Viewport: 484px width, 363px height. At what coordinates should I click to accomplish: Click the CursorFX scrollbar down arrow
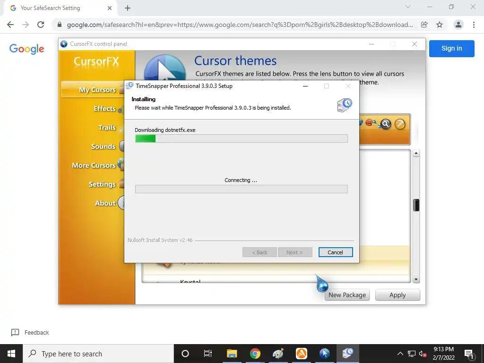(x=416, y=280)
